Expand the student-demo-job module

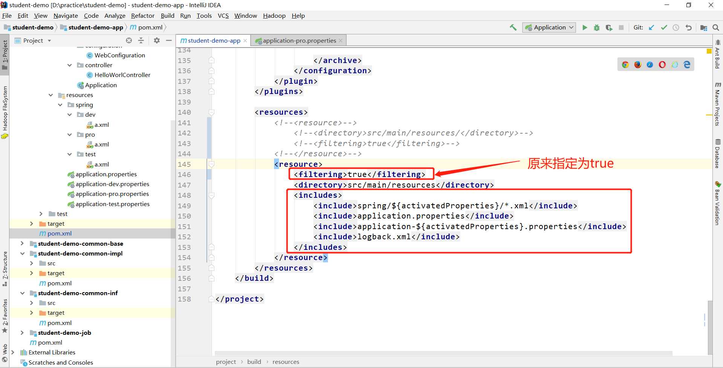click(x=22, y=333)
